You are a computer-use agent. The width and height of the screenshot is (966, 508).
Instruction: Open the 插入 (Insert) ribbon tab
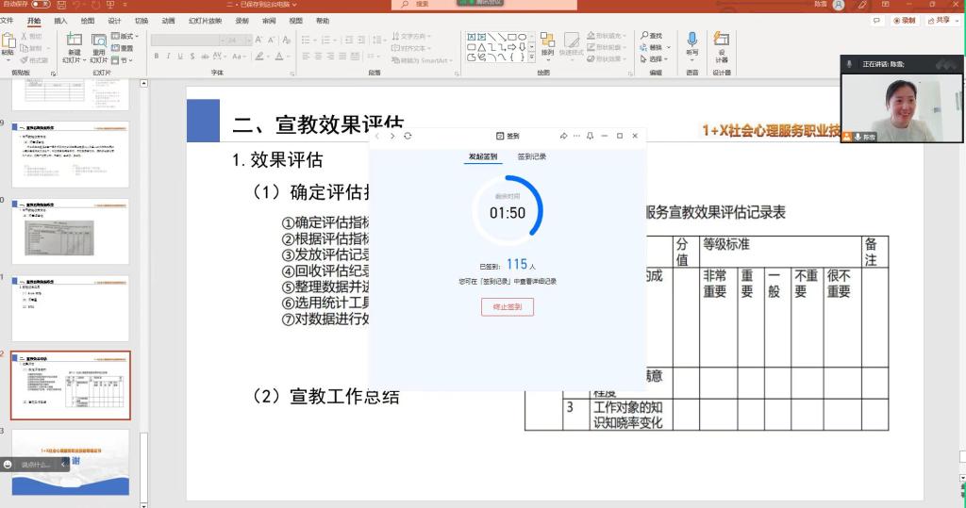pyautogui.click(x=60, y=20)
